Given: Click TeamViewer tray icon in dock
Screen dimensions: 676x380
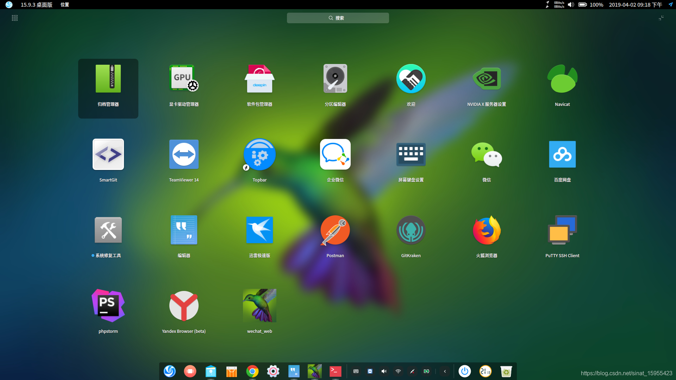Looking at the screenshot, I should [370, 371].
